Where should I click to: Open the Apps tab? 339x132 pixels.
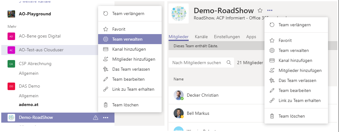pyautogui.click(x=251, y=37)
